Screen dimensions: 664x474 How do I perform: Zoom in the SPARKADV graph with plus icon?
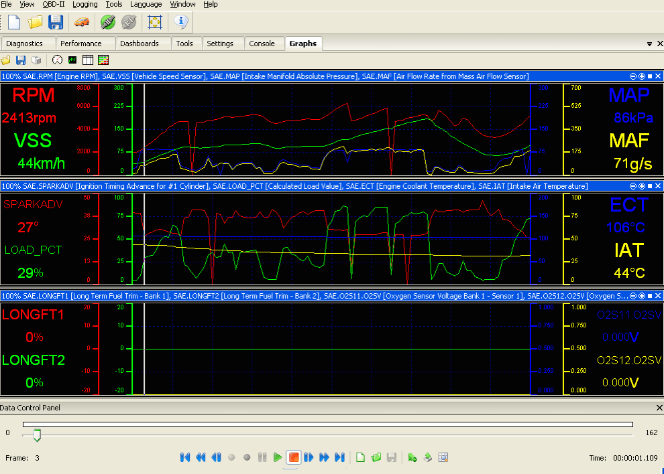pos(641,186)
